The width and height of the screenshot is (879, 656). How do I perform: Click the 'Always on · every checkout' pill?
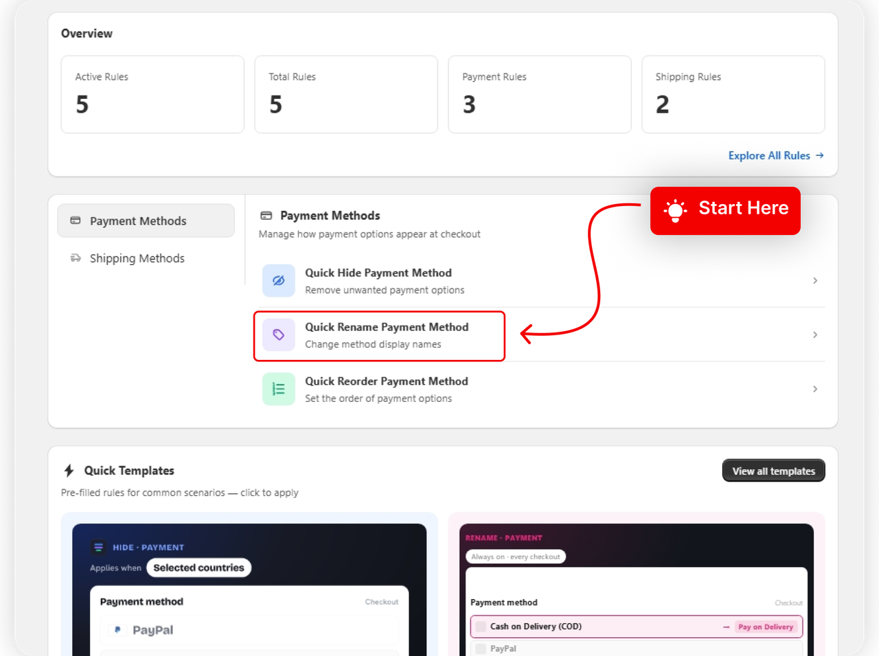(516, 556)
